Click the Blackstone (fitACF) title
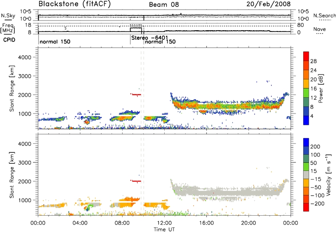 click(75, 4)
